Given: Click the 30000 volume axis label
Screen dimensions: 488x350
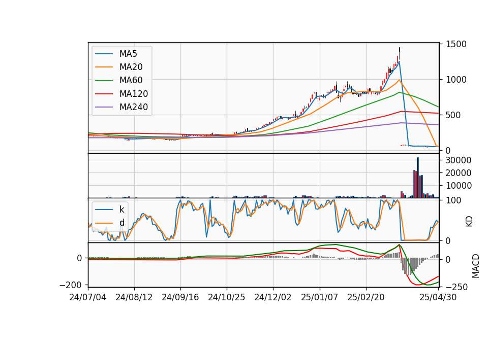Looking at the screenshot, I should (459, 160).
